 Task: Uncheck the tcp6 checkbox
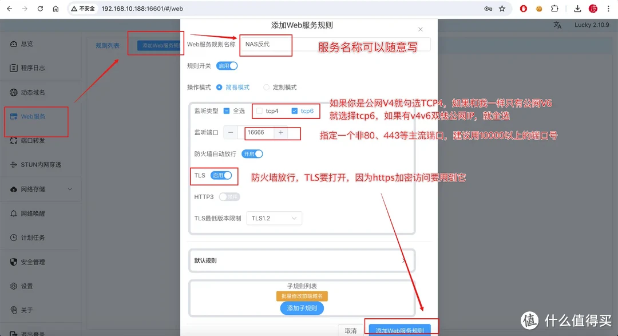coord(295,111)
